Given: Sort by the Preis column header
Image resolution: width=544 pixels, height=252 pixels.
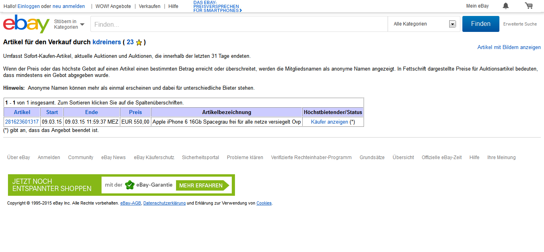Looking at the screenshot, I should tap(135, 112).
